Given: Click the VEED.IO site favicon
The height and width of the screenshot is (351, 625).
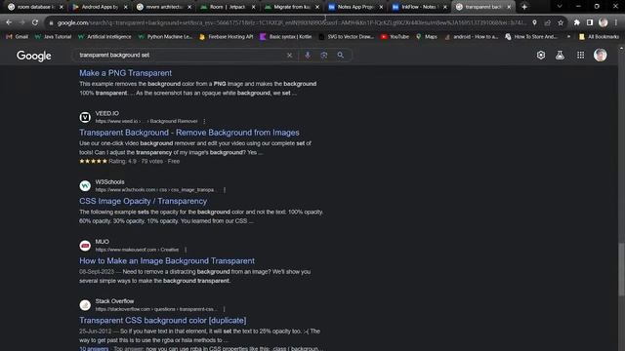Looking at the screenshot, I should pos(85,117).
